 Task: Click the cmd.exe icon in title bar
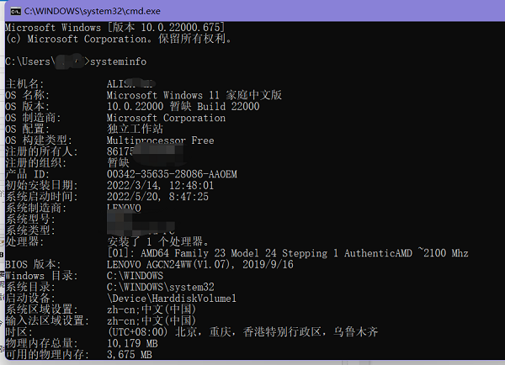(9, 8)
